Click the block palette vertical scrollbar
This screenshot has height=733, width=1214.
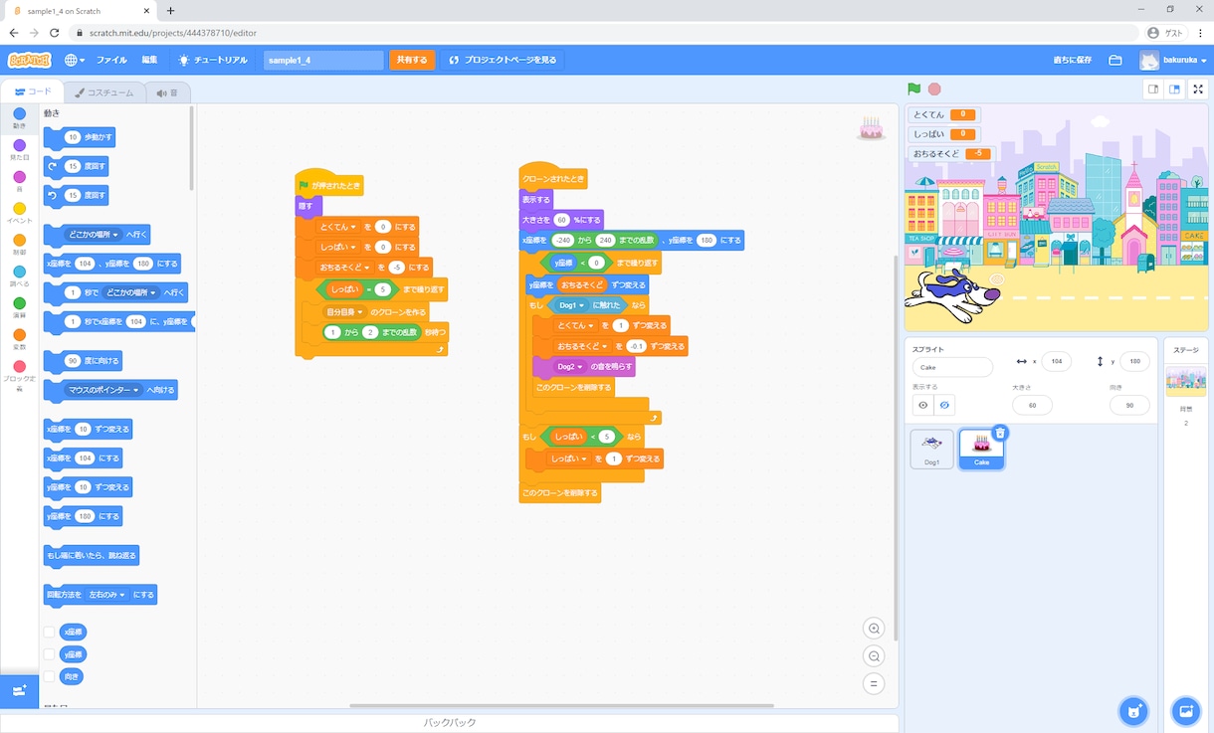192,149
